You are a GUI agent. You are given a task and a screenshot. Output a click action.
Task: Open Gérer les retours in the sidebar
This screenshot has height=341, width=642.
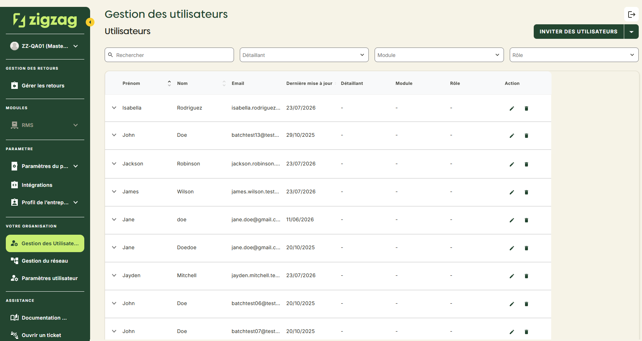tap(45, 86)
